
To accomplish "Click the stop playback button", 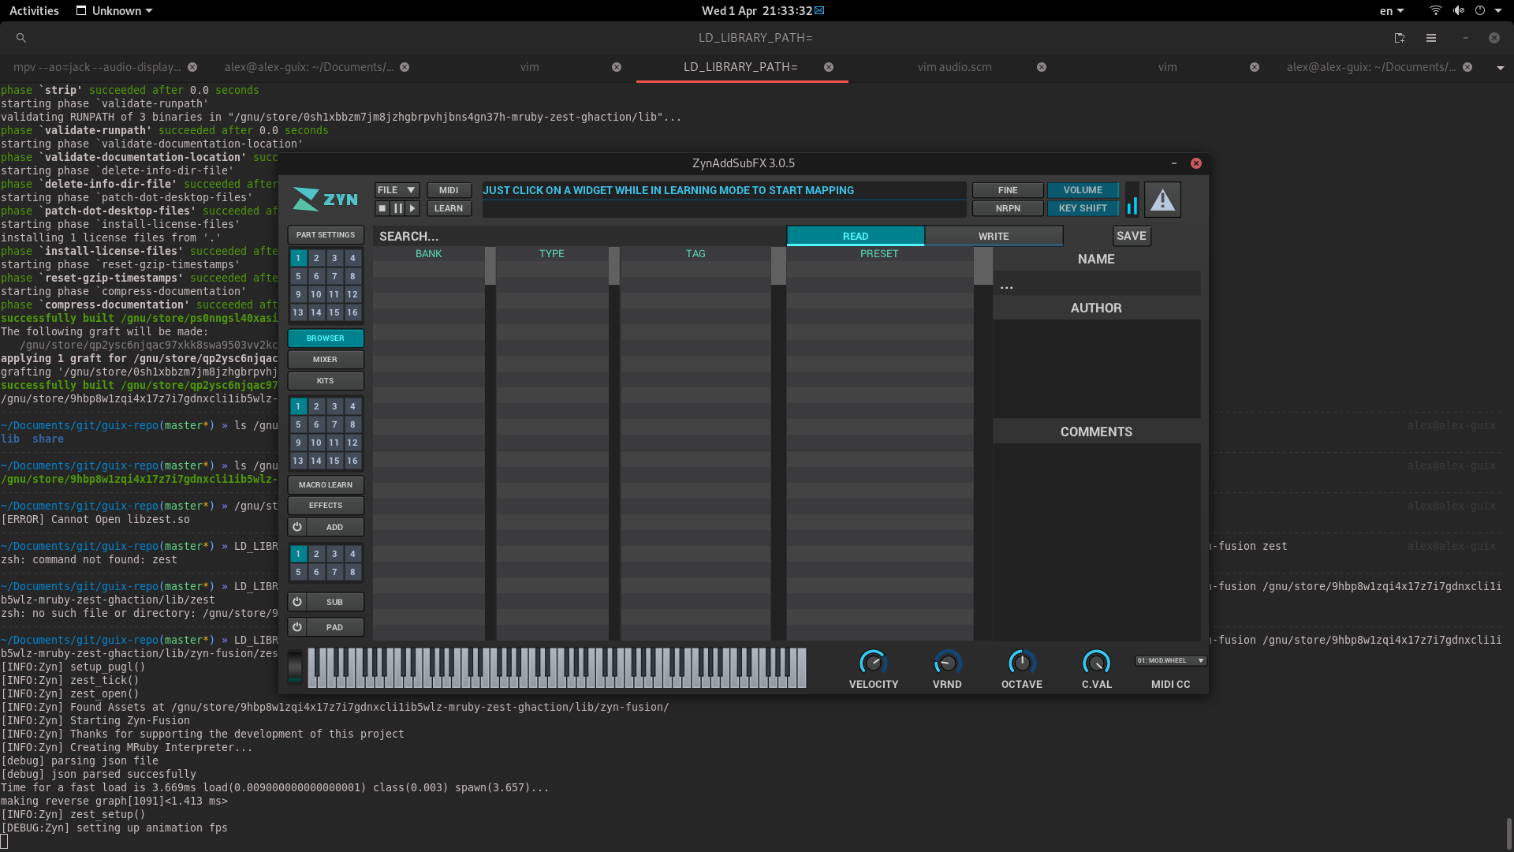I will (382, 208).
